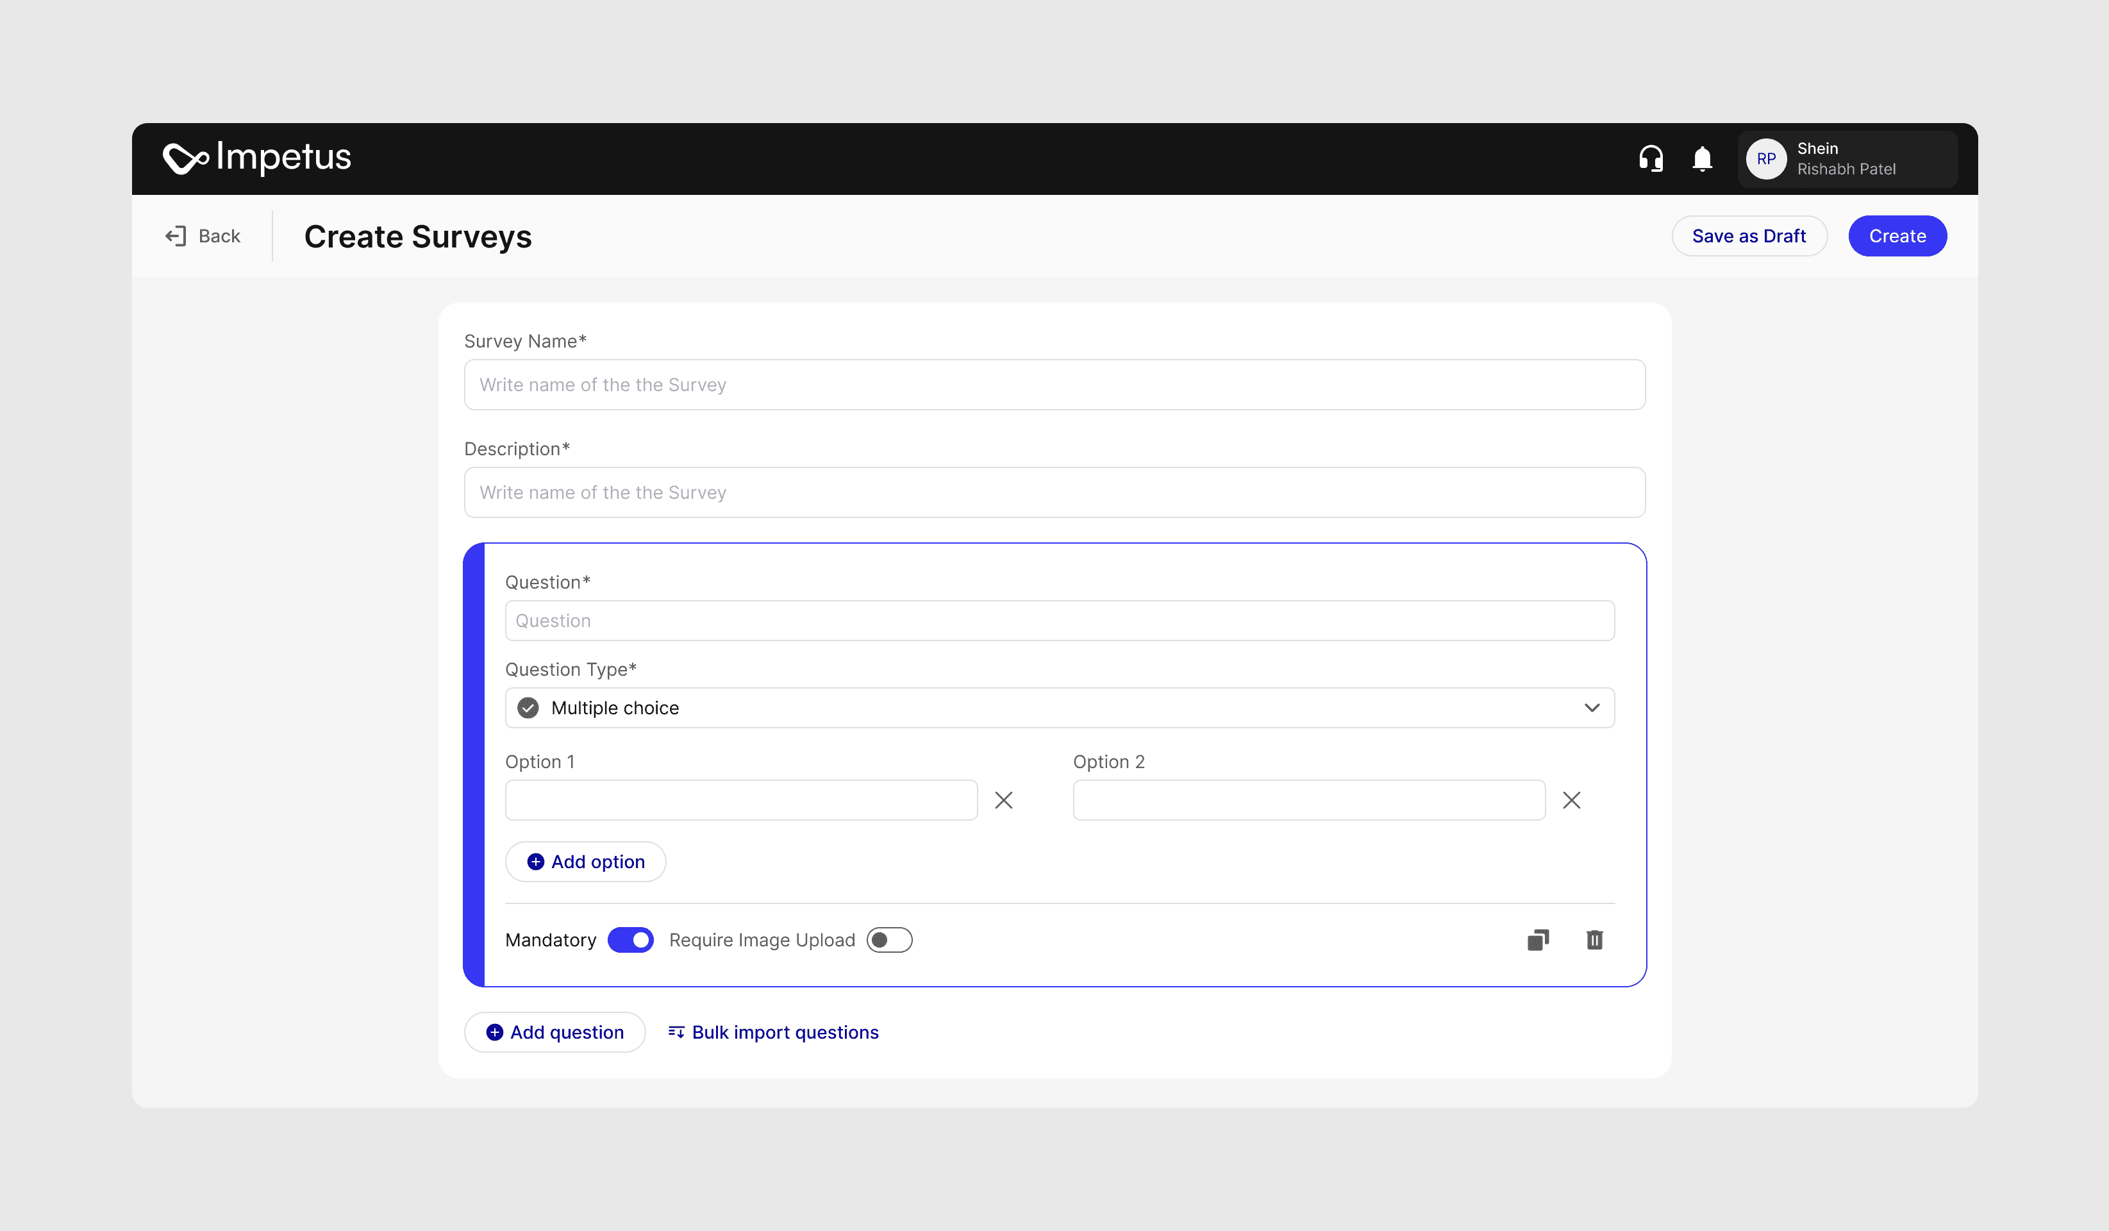Enable the Require Image Upload toggle
This screenshot has height=1231, width=2109.
click(888, 940)
